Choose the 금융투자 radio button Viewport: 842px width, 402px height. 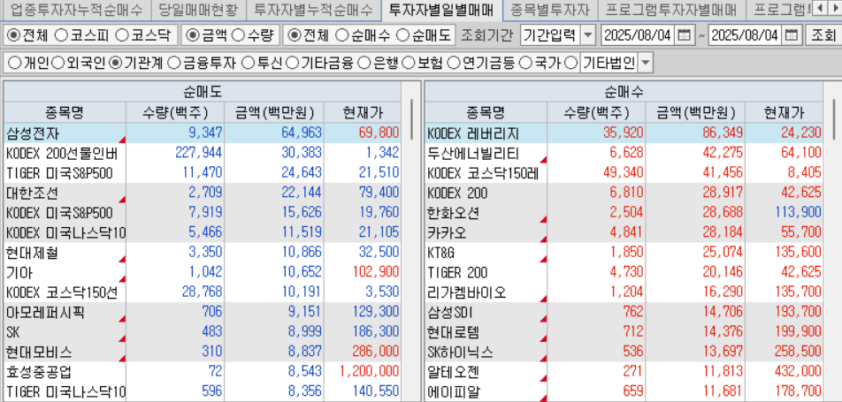pyautogui.click(x=174, y=64)
